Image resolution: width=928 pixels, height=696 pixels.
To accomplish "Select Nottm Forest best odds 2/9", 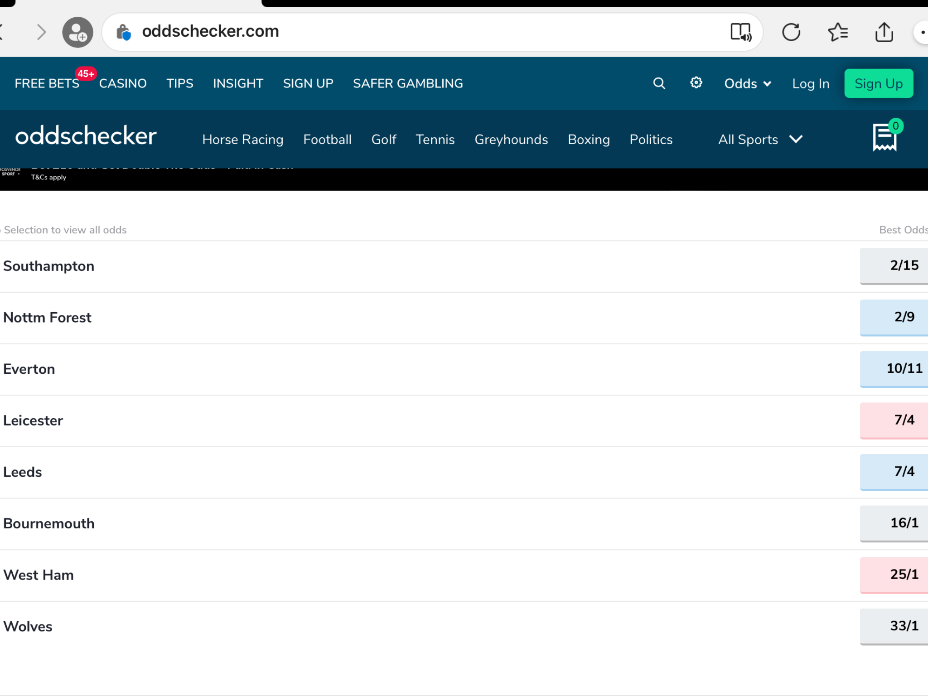I will [x=894, y=318].
